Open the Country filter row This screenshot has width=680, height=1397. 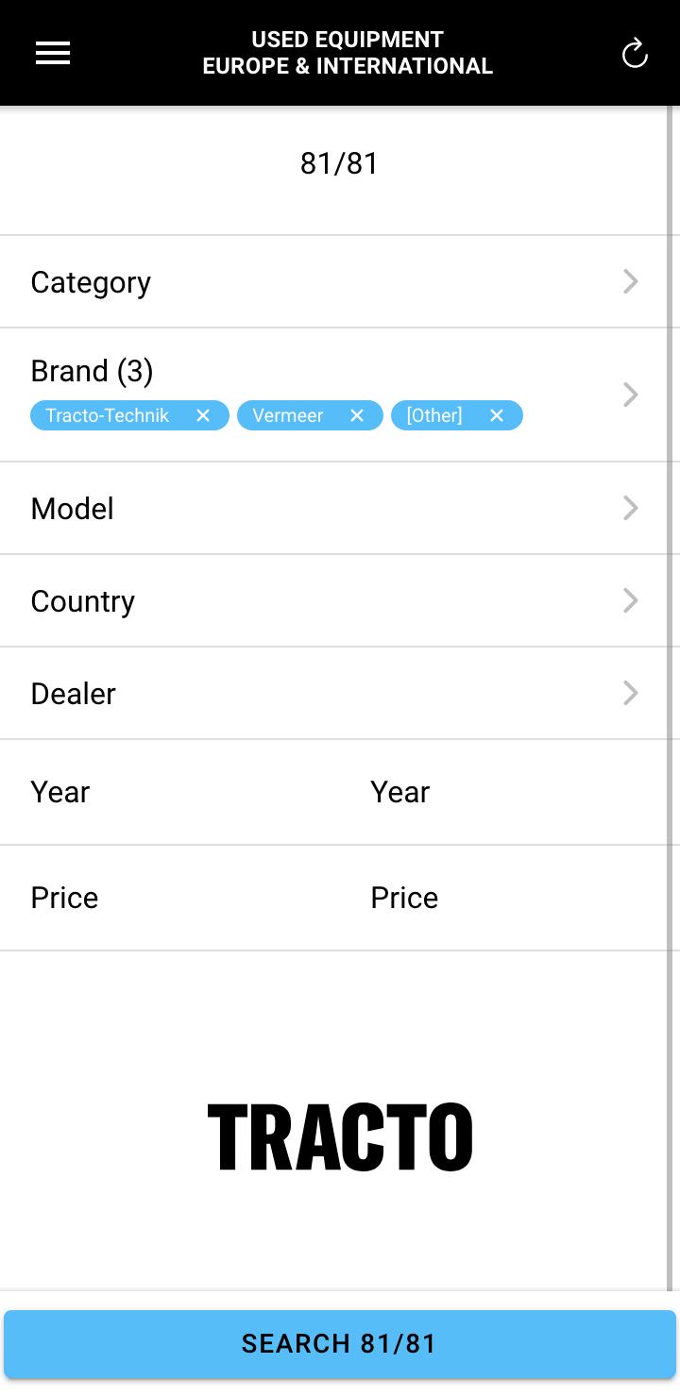coord(334,600)
